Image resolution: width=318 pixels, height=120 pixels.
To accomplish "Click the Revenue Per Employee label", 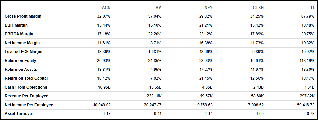I will (x=26, y=96).
